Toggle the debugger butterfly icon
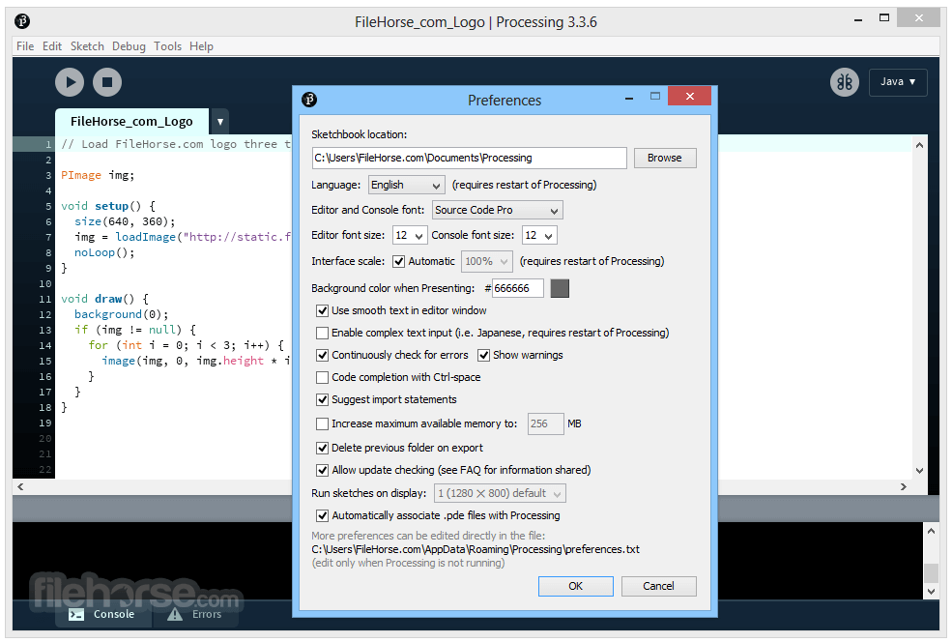Viewport: 952px width, 642px height. pyautogui.click(x=845, y=82)
